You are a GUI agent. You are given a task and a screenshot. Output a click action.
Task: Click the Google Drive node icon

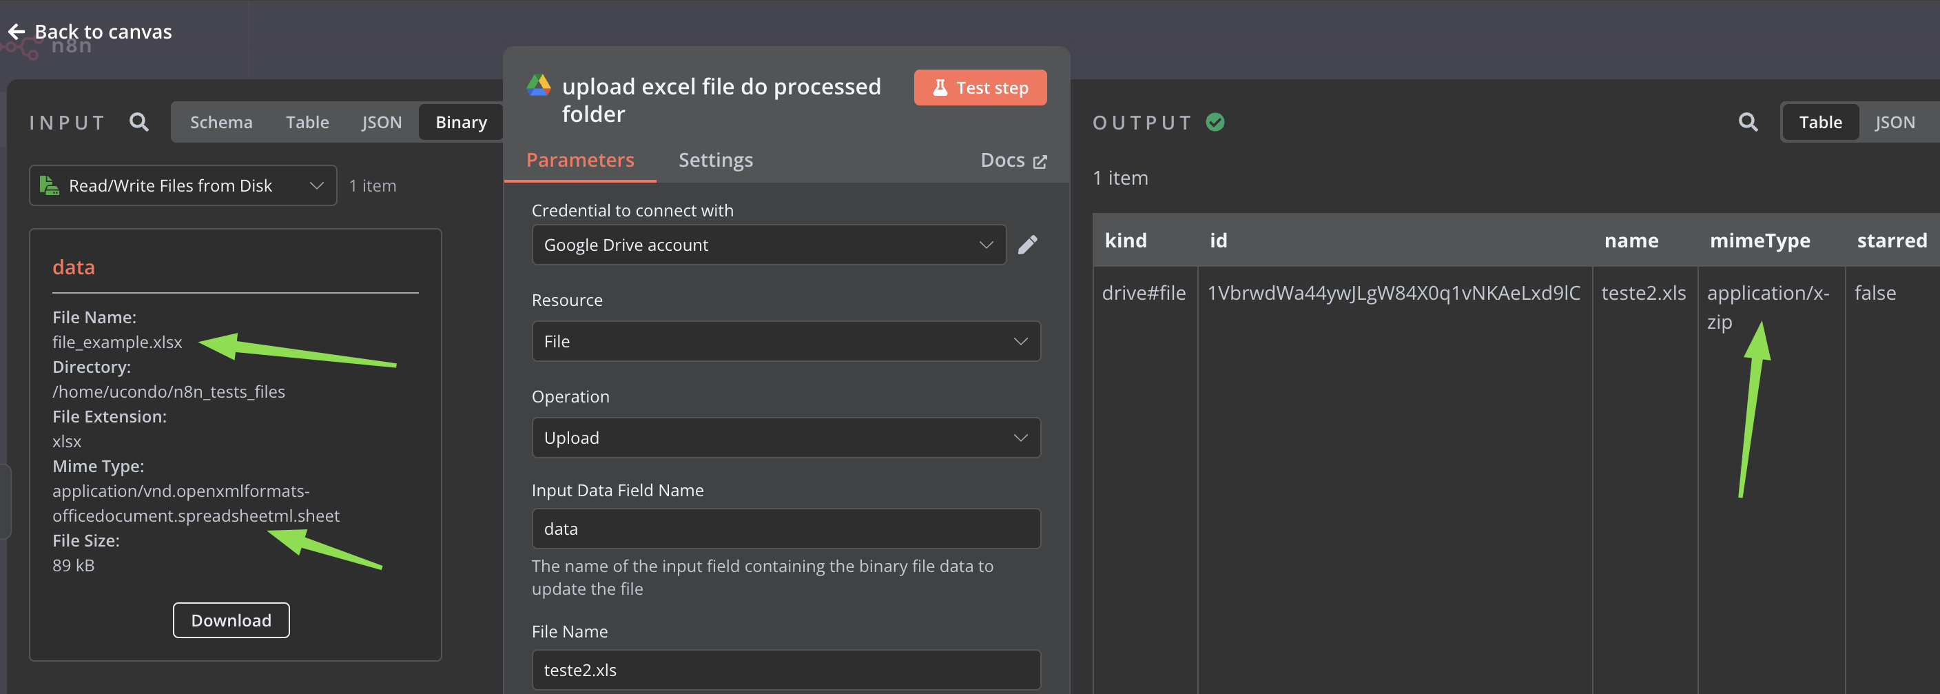point(539,86)
